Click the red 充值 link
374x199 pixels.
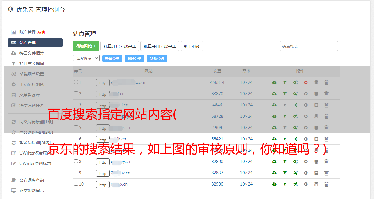(x=41, y=32)
